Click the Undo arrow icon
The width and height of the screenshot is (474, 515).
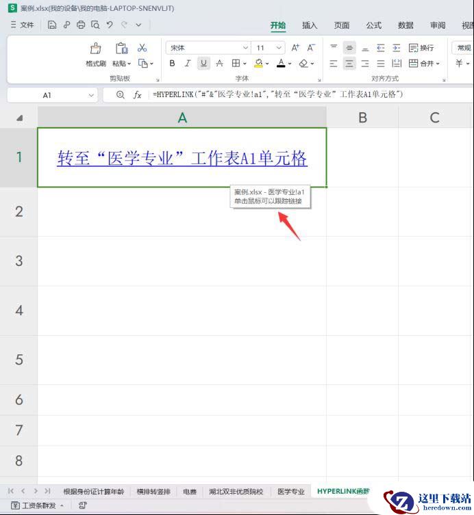(109, 25)
